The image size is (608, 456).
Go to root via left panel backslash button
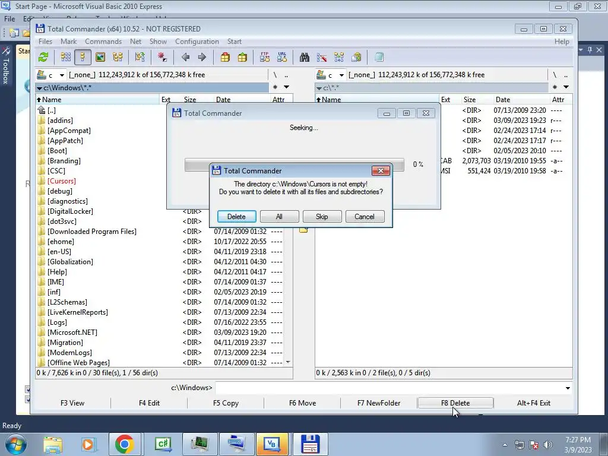coord(275,75)
